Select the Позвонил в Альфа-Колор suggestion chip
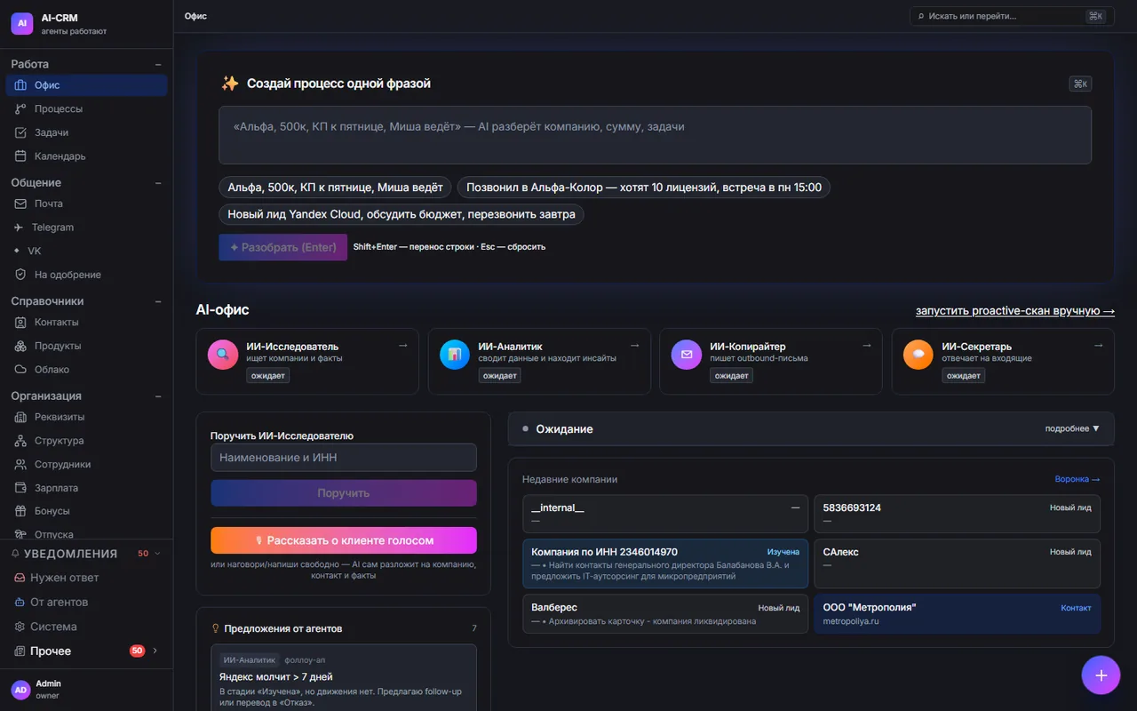 point(644,188)
